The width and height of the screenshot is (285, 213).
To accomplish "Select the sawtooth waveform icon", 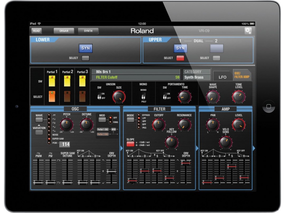I will [54, 115].
